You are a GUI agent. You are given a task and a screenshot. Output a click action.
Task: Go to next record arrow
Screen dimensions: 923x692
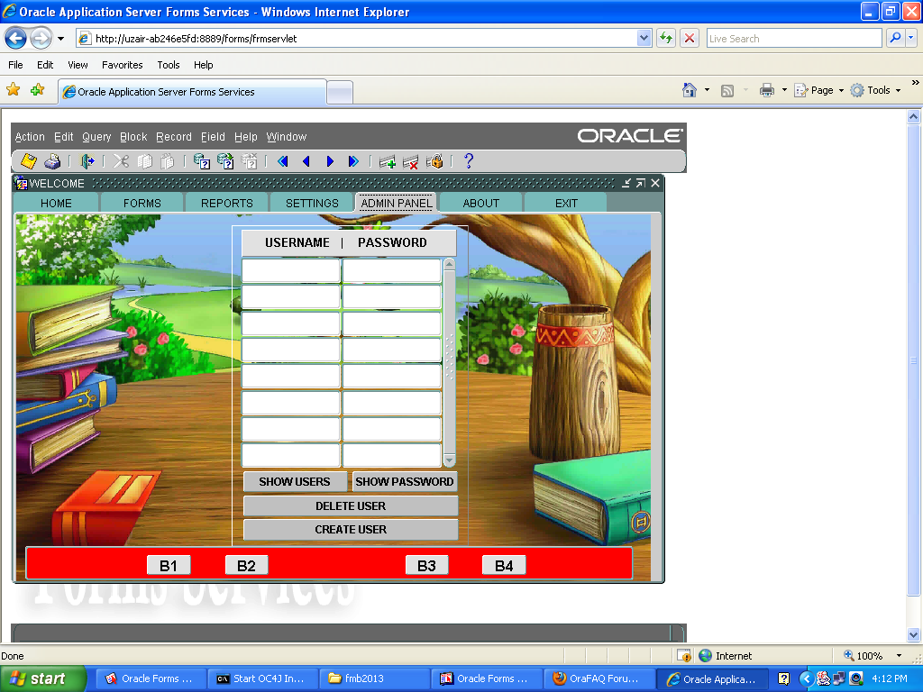click(x=330, y=160)
